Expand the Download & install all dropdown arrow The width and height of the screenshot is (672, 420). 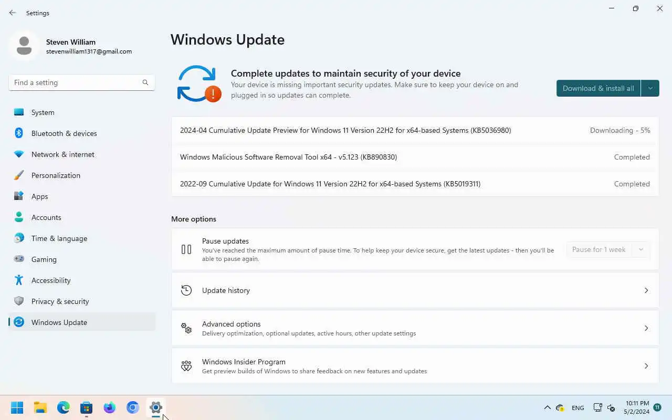pos(650,88)
